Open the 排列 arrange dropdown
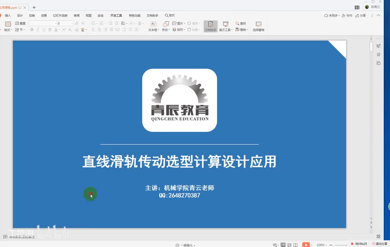Image resolution: width=390 pixels, height=247 pixels. click(179, 30)
